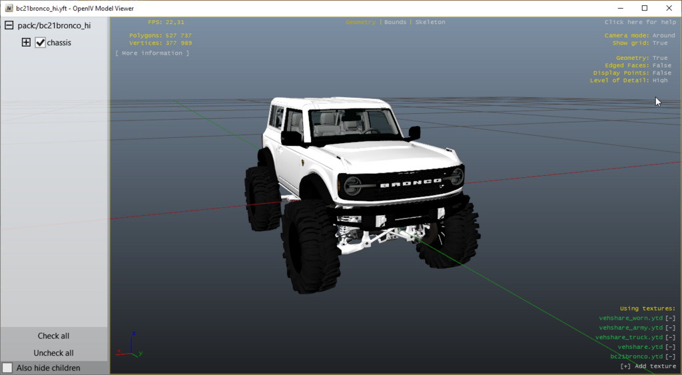Switch to the Bounds view tab
The height and width of the screenshot is (375, 682).
pyautogui.click(x=395, y=22)
